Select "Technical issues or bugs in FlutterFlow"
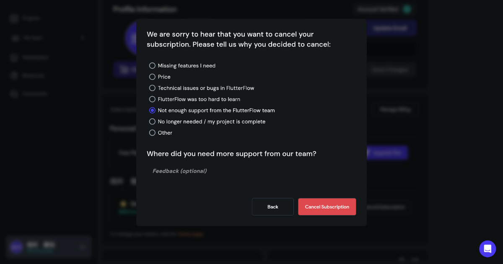Viewport: 503px width, 264px height. tap(152, 88)
